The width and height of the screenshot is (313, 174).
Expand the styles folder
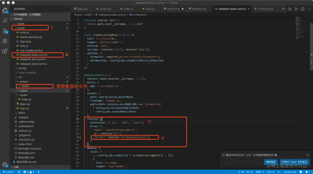[x=25, y=86]
